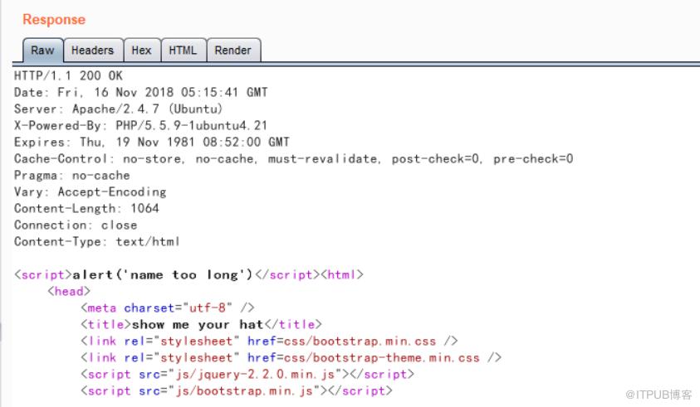Click the jquery-2.2.0.min.js script line
Screen dimensions: 700x407
[247, 374]
